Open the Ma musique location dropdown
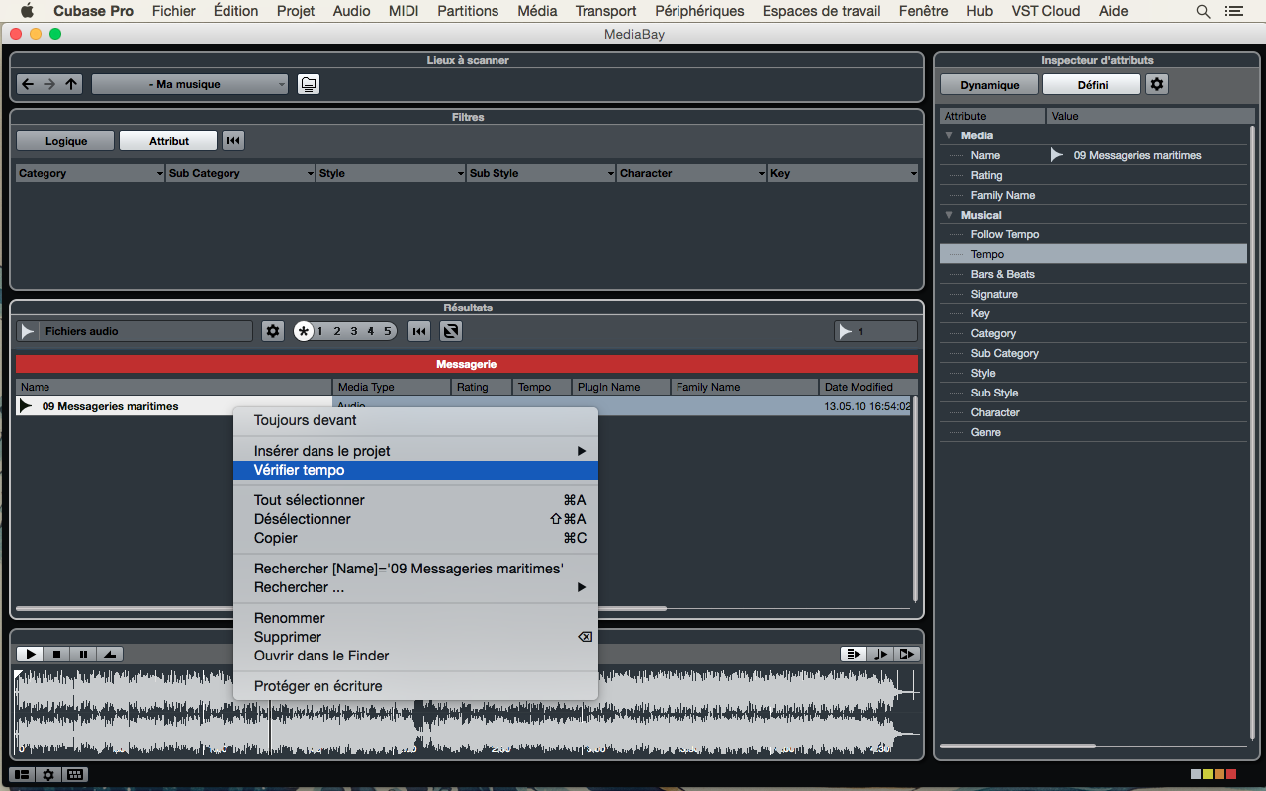1266x791 pixels. [190, 84]
